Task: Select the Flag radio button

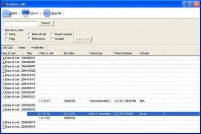Action: (7, 39)
